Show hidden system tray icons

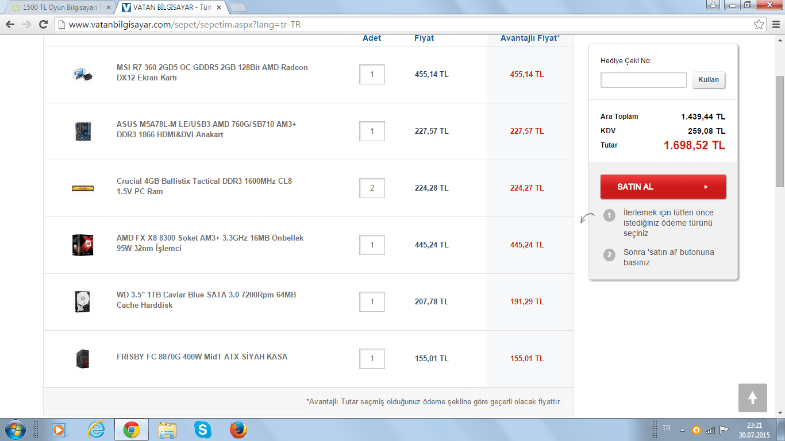(682, 430)
